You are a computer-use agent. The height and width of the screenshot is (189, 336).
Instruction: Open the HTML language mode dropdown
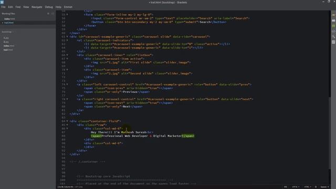pos(308,187)
